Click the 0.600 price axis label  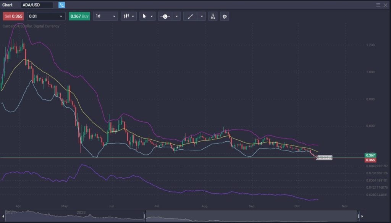370,126
